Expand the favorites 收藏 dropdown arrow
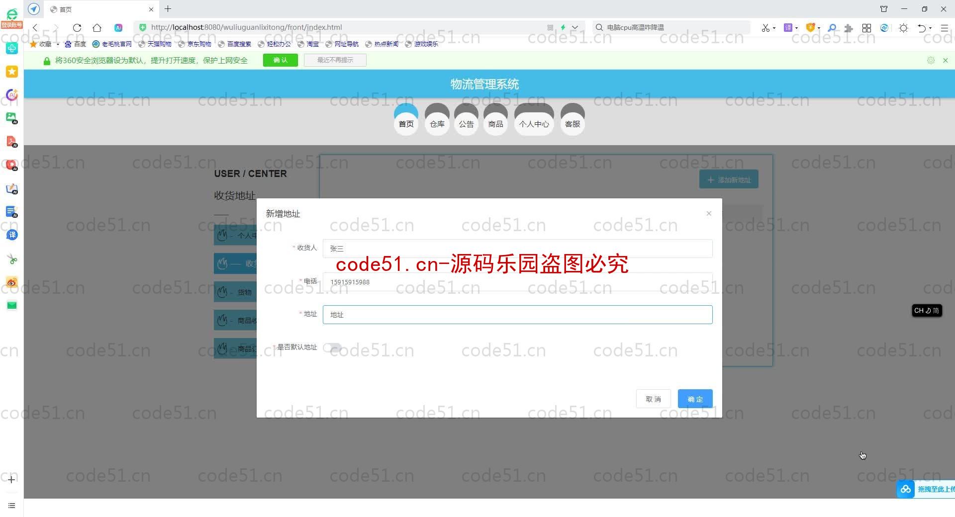 tap(58, 44)
